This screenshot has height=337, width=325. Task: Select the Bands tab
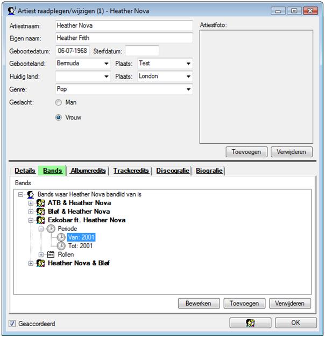[52, 171]
